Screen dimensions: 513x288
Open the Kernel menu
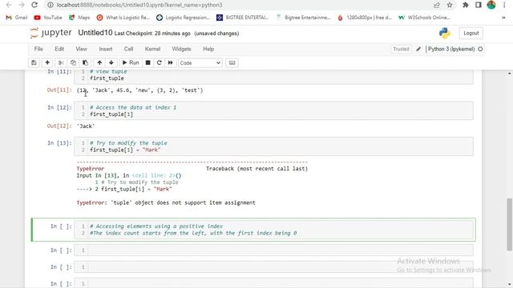tap(152, 49)
